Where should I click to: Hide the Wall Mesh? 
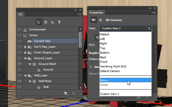(19, 81)
